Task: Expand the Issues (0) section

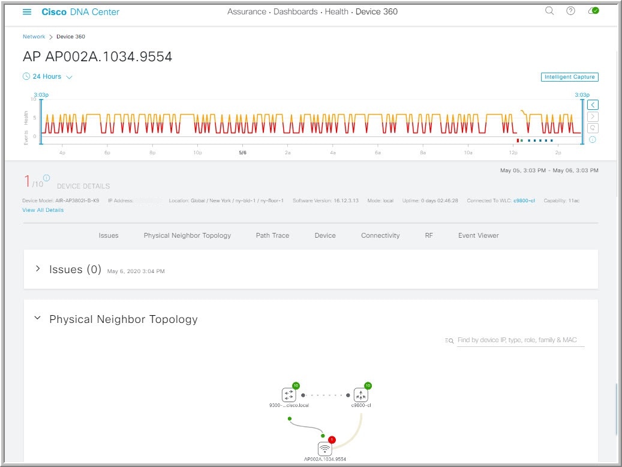Action: [38, 269]
